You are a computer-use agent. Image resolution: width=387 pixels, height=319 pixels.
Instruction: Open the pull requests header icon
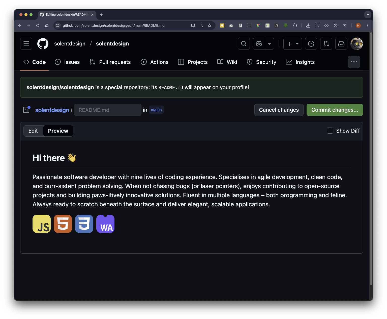point(326,44)
